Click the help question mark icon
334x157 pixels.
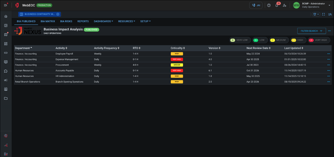(269, 5)
